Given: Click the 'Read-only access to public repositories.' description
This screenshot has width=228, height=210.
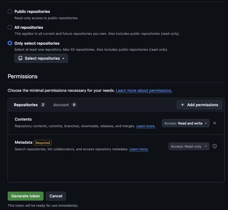Looking at the screenshot, I should (x=46, y=18).
